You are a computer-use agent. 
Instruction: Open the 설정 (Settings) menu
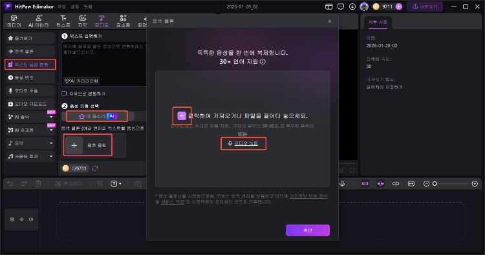[74, 6]
